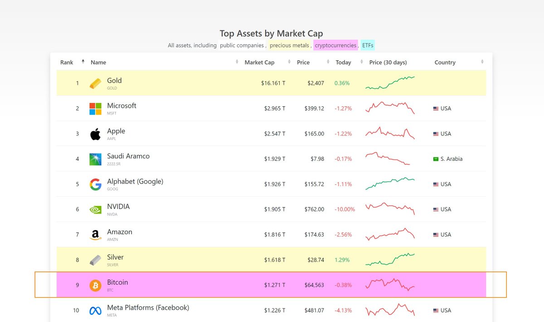Click the Saudi Aramco logo icon
This screenshot has height=322, width=544.
[95, 159]
